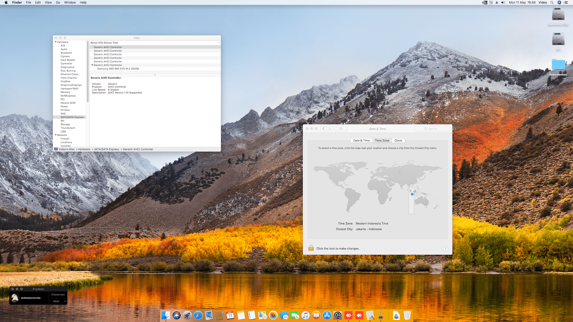Click the lock icon to make changes
The height and width of the screenshot is (322, 573).
point(311,248)
